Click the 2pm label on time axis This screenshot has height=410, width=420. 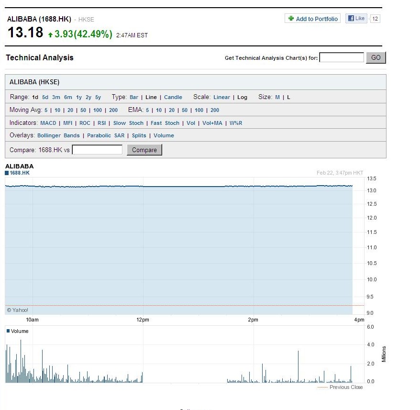point(253,320)
